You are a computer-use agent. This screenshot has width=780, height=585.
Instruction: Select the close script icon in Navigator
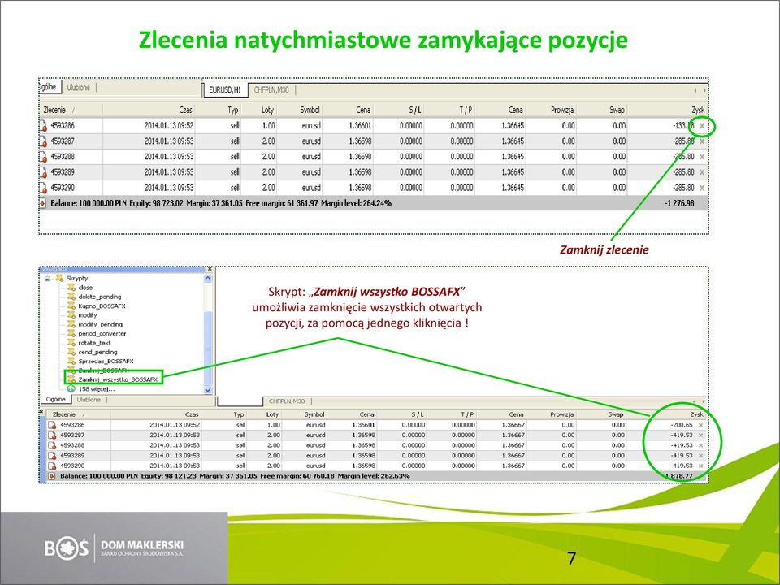(71, 287)
